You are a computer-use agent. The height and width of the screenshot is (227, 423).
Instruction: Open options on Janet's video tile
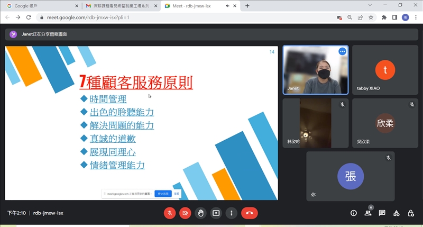pyautogui.click(x=342, y=51)
